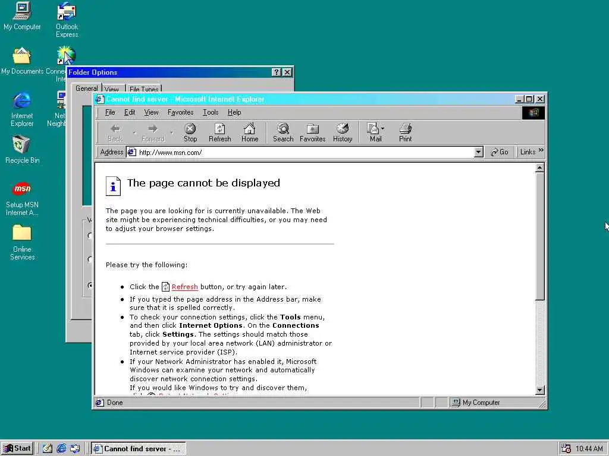Image resolution: width=609 pixels, height=456 pixels.
Task: Click the Task Scheduler tray icon
Action: 566,448
